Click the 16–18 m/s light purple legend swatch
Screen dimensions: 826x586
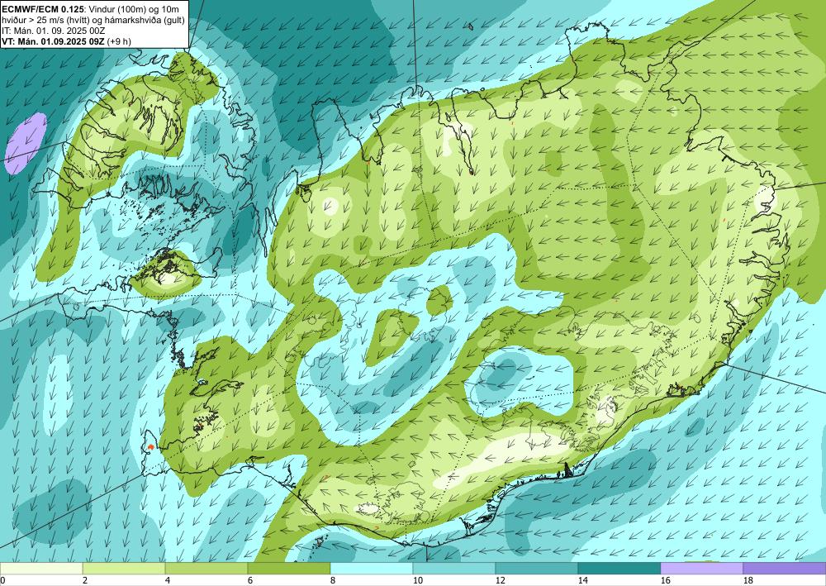coord(701,568)
